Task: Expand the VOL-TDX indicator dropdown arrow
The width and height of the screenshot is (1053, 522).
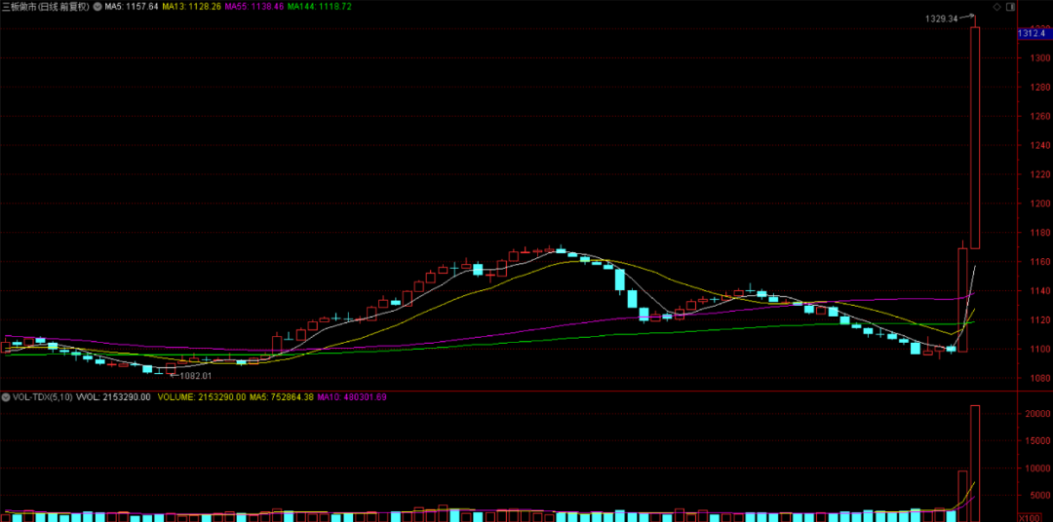Action: point(7,397)
